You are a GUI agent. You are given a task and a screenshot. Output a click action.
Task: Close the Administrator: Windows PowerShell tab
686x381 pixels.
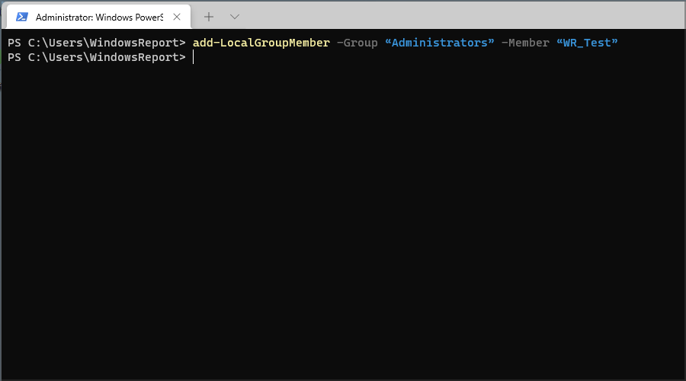tap(177, 17)
